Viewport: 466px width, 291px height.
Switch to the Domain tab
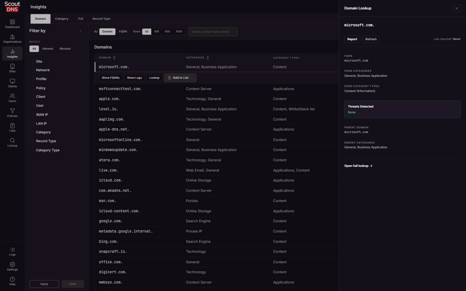tap(40, 19)
